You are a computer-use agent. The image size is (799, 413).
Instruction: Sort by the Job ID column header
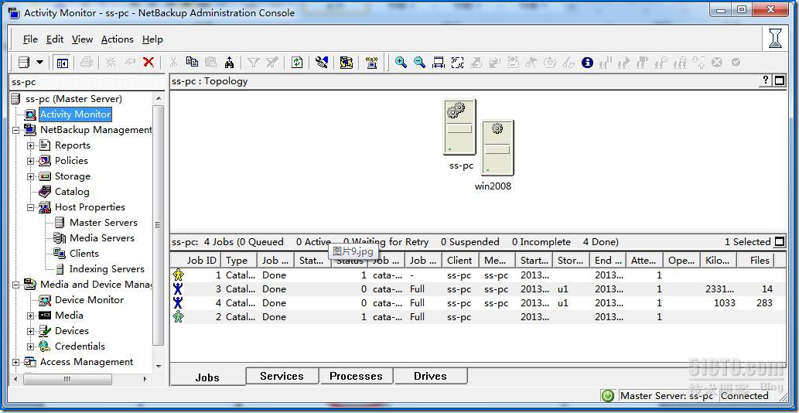196,260
